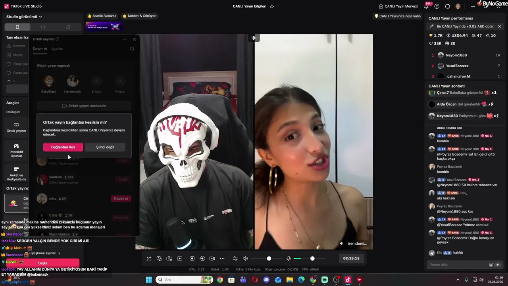
Task: Dismiss the +0.03 ABD doları earnings notice
Action: [x=499, y=27]
